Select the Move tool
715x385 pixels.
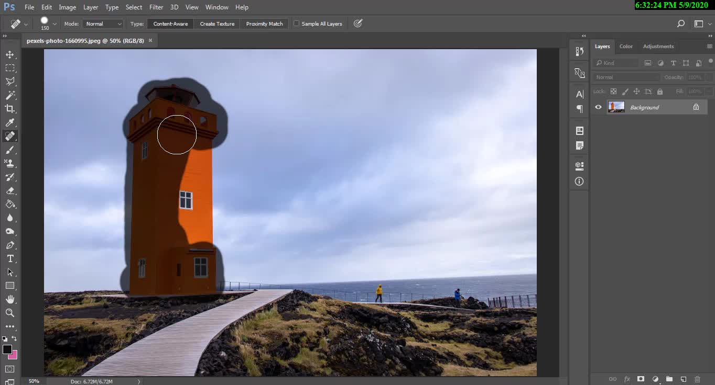(10, 54)
